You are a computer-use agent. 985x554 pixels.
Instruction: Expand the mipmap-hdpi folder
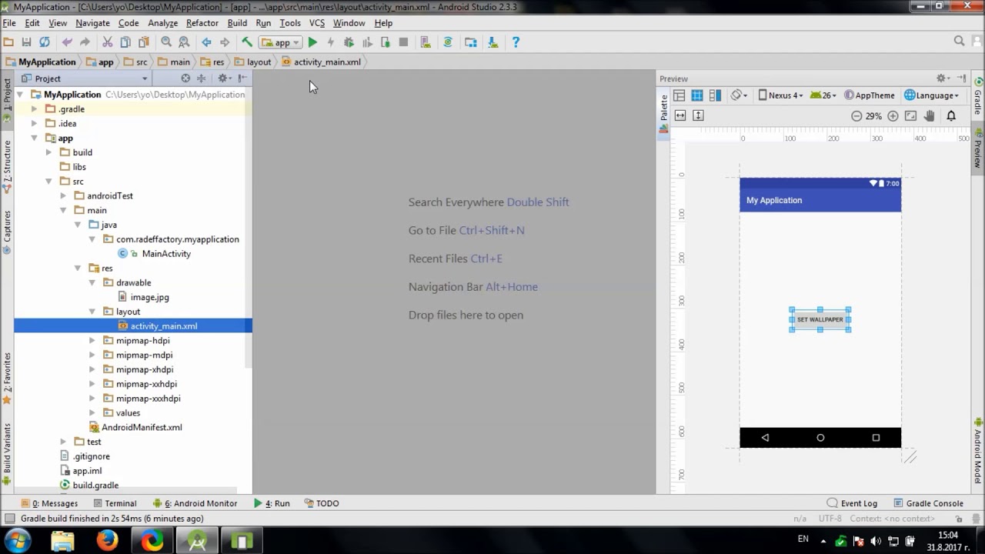point(92,340)
